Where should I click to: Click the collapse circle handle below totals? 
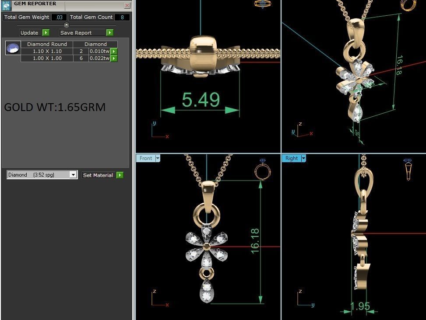tap(66, 25)
